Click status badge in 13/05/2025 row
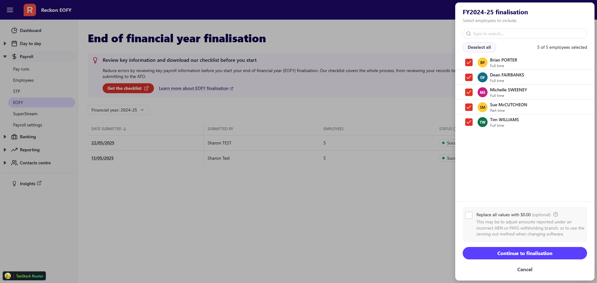597x283 pixels. pyautogui.click(x=447, y=158)
